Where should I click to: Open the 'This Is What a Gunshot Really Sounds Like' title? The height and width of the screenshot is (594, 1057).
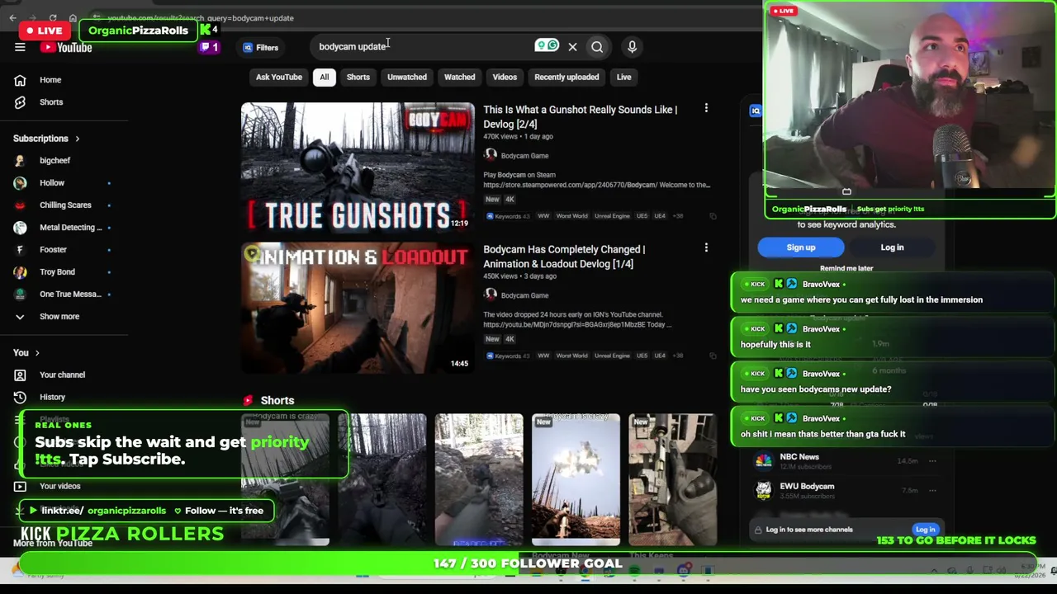(x=581, y=117)
